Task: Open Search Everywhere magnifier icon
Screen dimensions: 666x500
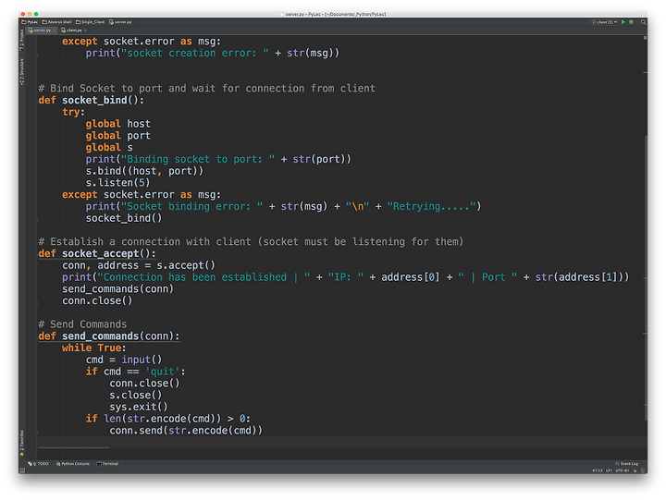Action: (643, 22)
